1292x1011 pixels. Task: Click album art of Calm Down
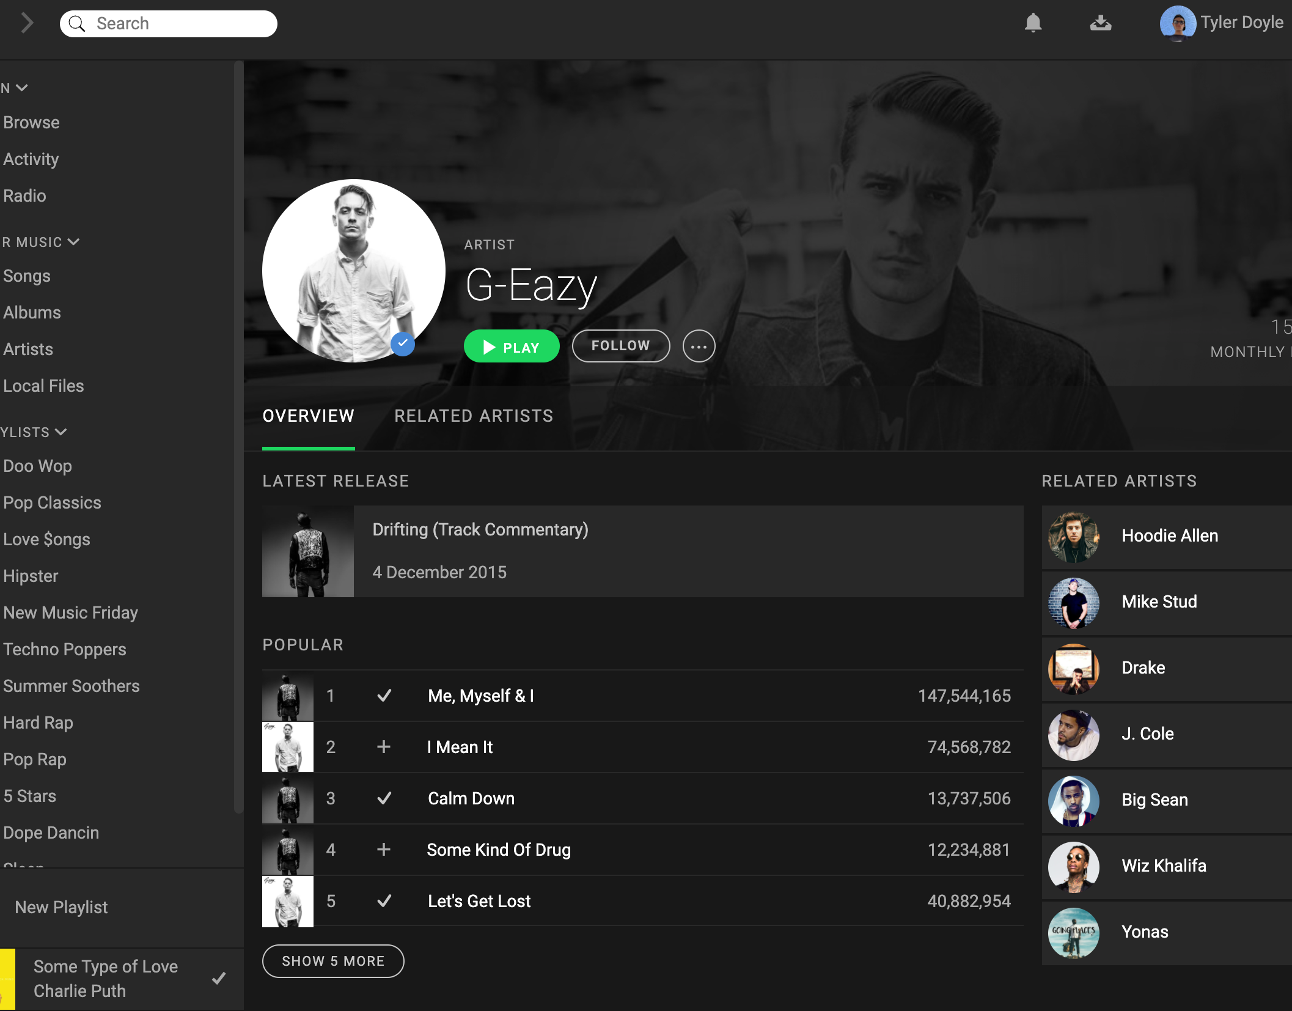click(x=288, y=798)
